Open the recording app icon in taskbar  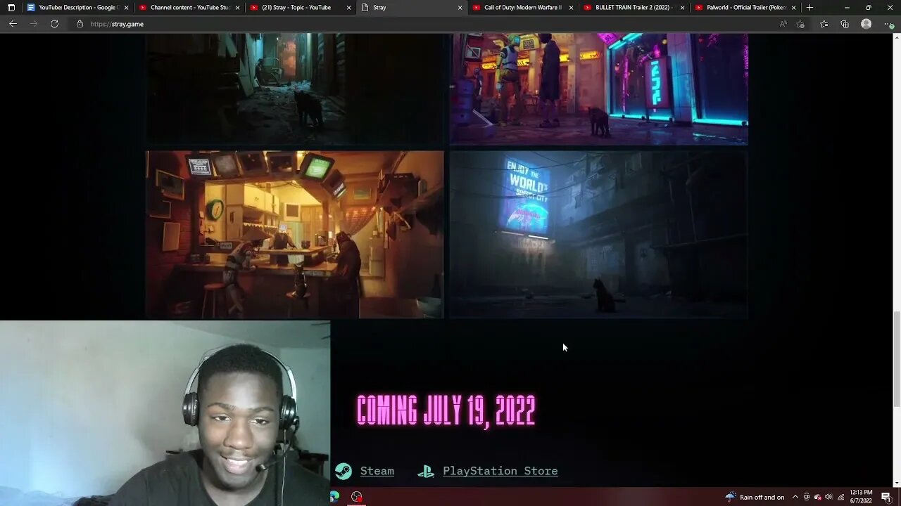click(x=357, y=497)
